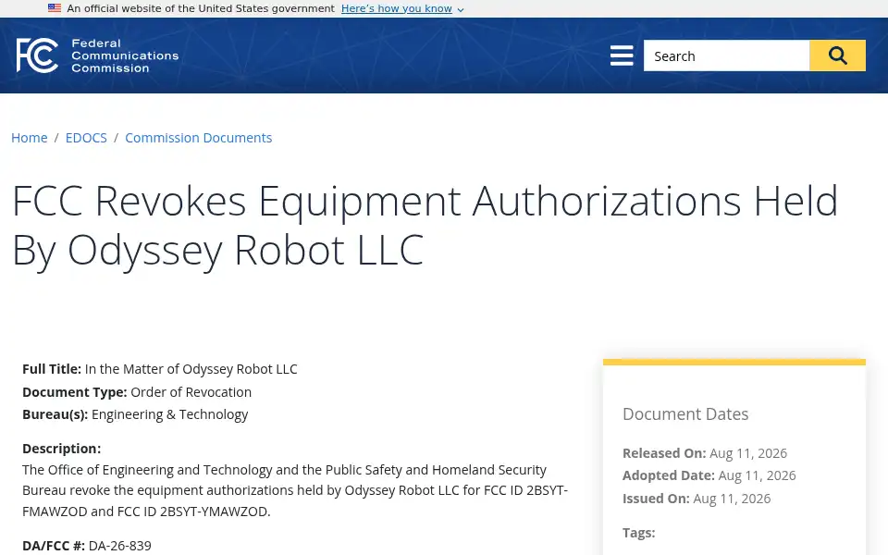
Task: Click the yellow search magnifier button
Action: click(837, 55)
